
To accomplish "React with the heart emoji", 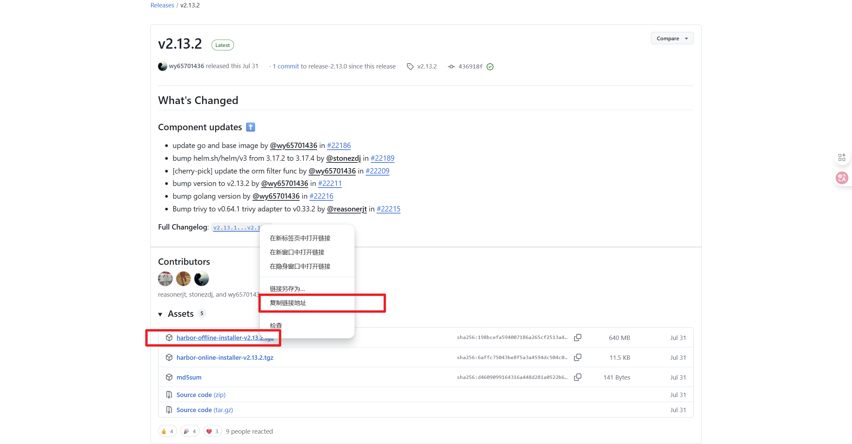I will [x=213, y=431].
